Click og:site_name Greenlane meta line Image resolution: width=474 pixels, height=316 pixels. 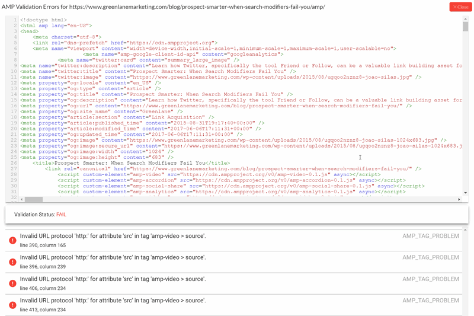tap(101, 112)
